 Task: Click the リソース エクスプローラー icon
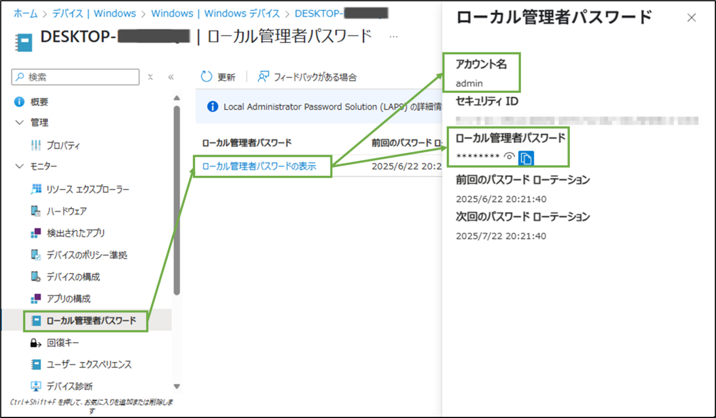pyautogui.click(x=35, y=190)
